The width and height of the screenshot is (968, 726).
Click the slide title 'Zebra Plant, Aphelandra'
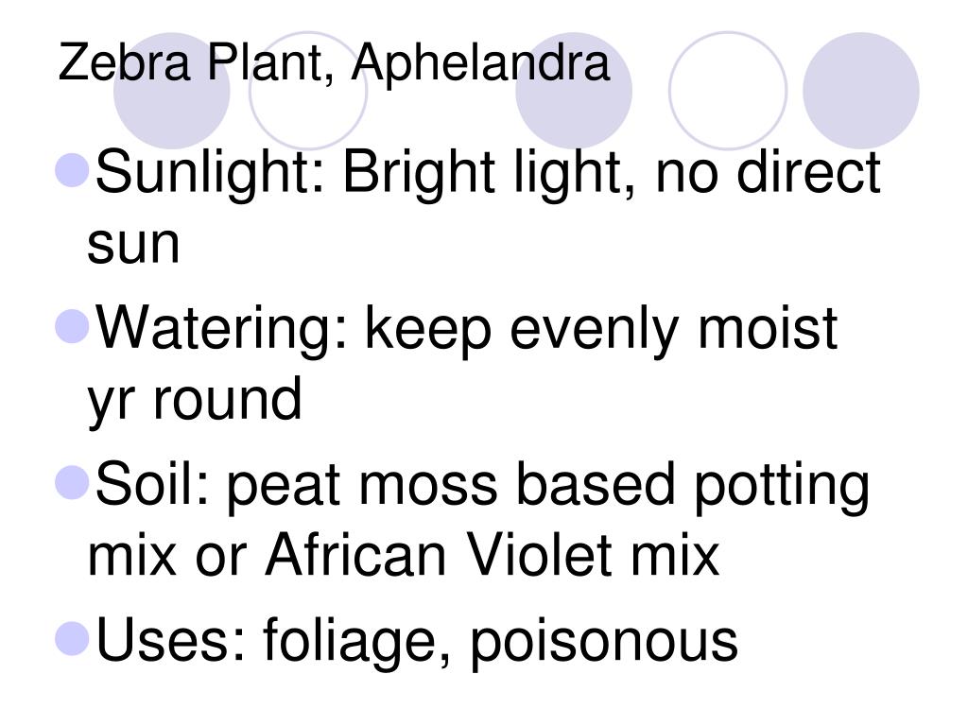click(334, 63)
